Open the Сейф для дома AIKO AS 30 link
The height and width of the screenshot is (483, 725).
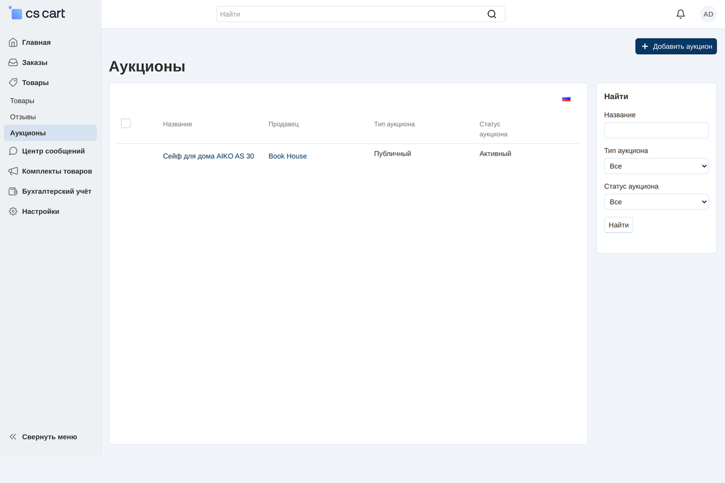point(208,156)
